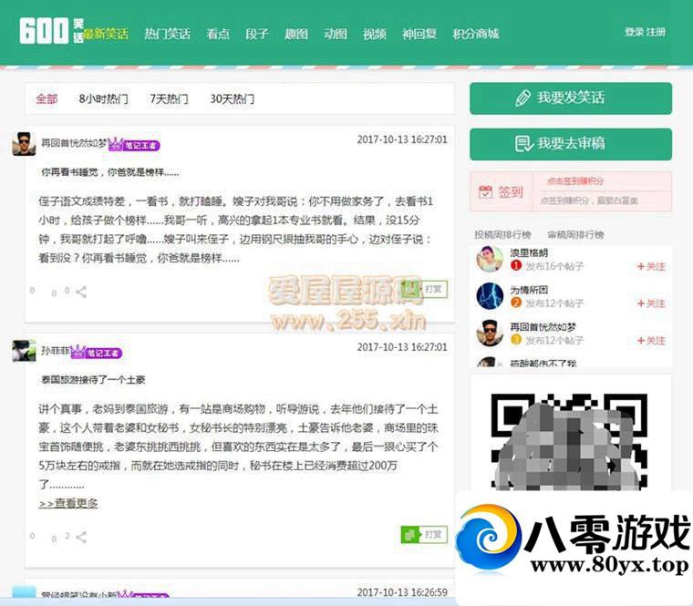The height and width of the screenshot is (606, 693).
Task: Open 浪里格朗 avatar in ranking list
Action: [490, 259]
